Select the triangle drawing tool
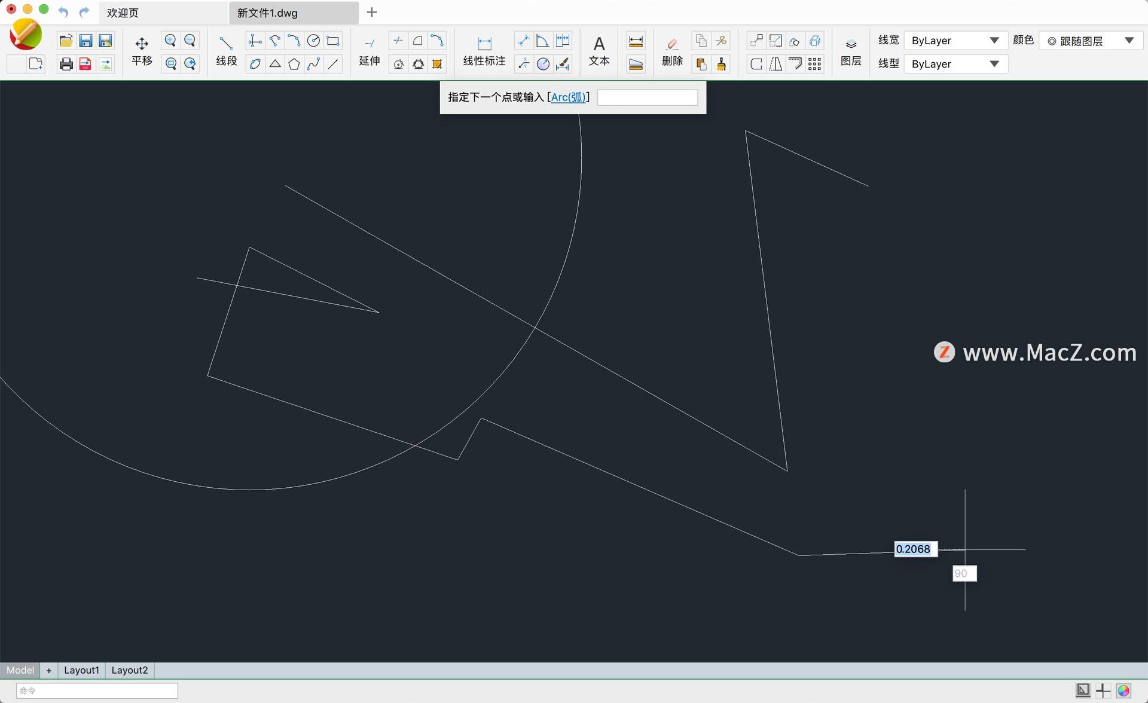The height and width of the screenshot is (703, 1148). (x=275, y=64)
